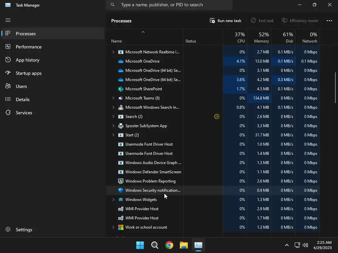Click the Work or school account icon

pyautogui.click(x=121, y=227)
